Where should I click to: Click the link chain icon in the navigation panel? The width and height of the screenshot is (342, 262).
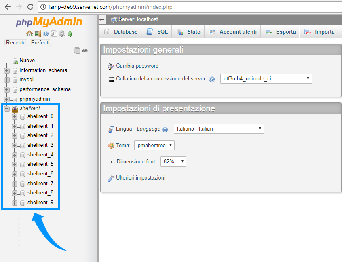85,51
